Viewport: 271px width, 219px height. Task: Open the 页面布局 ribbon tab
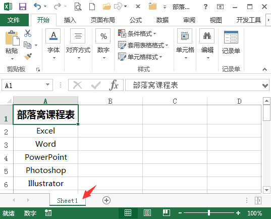point(103,20)
